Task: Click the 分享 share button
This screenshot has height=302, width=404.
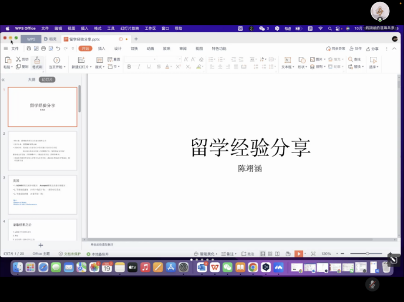Action: point(372,49)
